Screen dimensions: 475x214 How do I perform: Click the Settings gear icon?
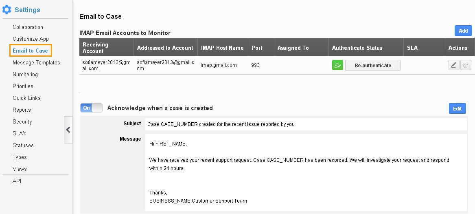[7, 10]
